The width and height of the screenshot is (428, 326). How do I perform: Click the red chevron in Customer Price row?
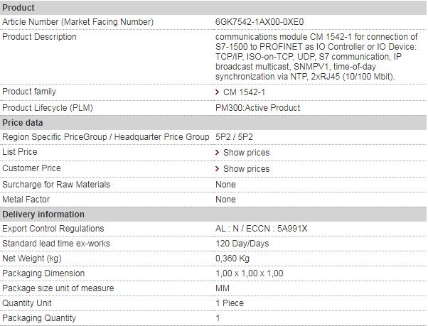tap(218, 169)
